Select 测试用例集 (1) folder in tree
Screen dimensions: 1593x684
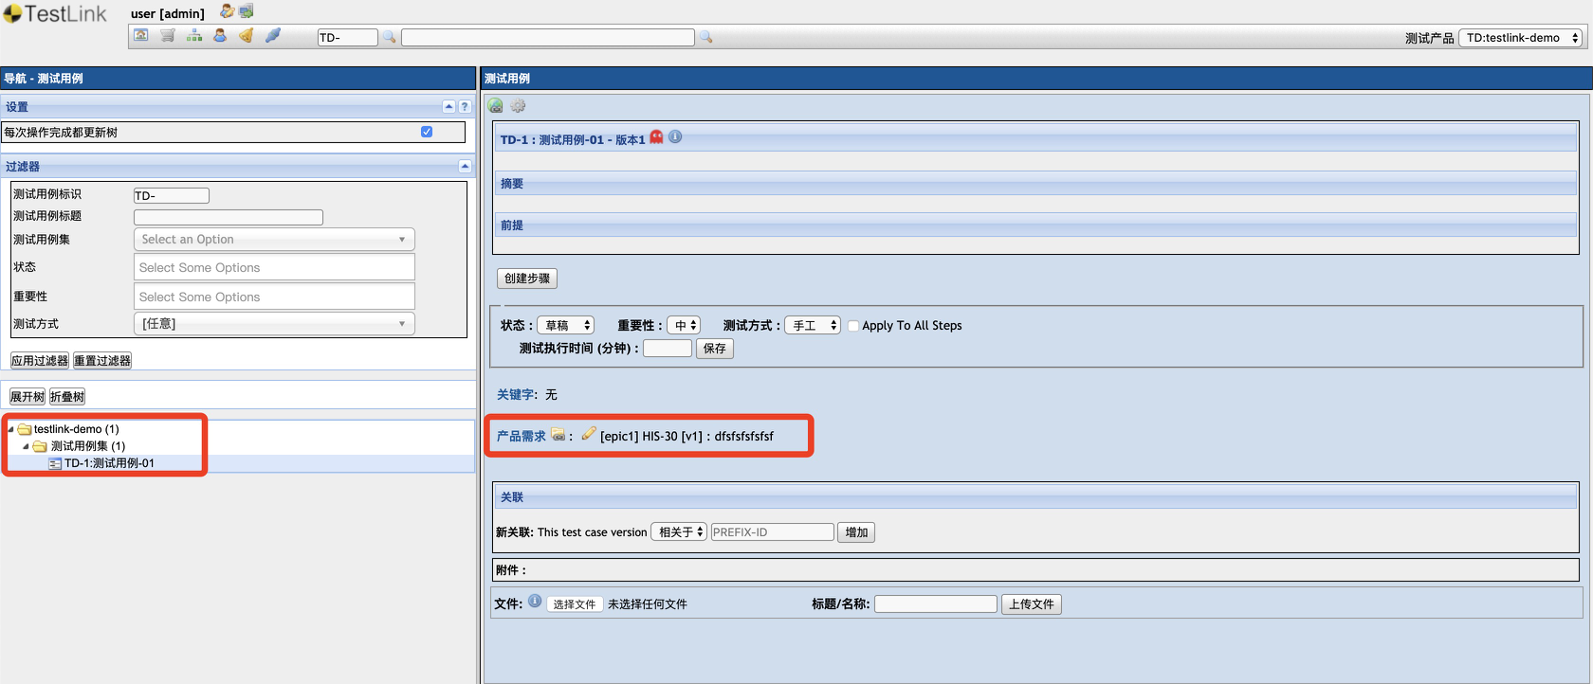tap(88, 446)
